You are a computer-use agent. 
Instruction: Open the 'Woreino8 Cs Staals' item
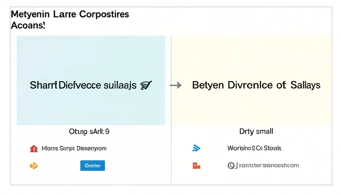[x=254, y=148]
